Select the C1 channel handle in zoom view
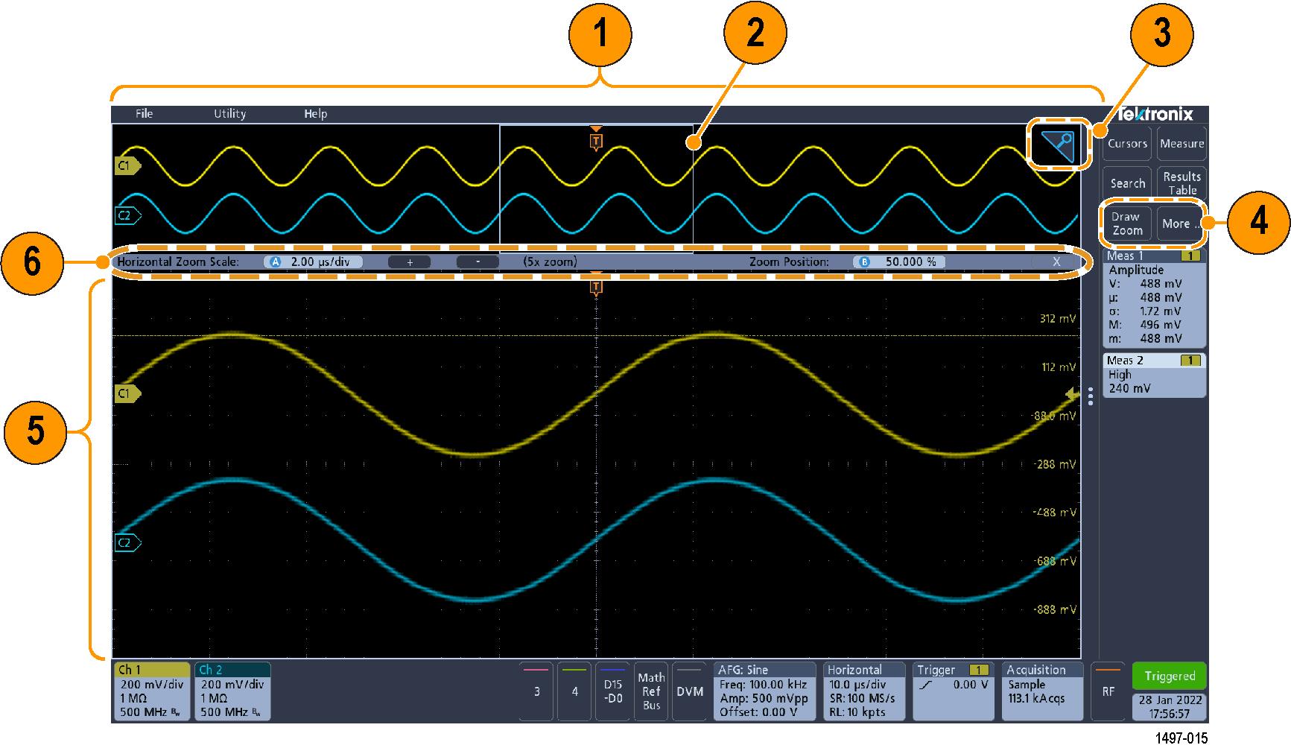Viewport: 1291px width, 748px height. pyautogui.click(x=127, y=393)
